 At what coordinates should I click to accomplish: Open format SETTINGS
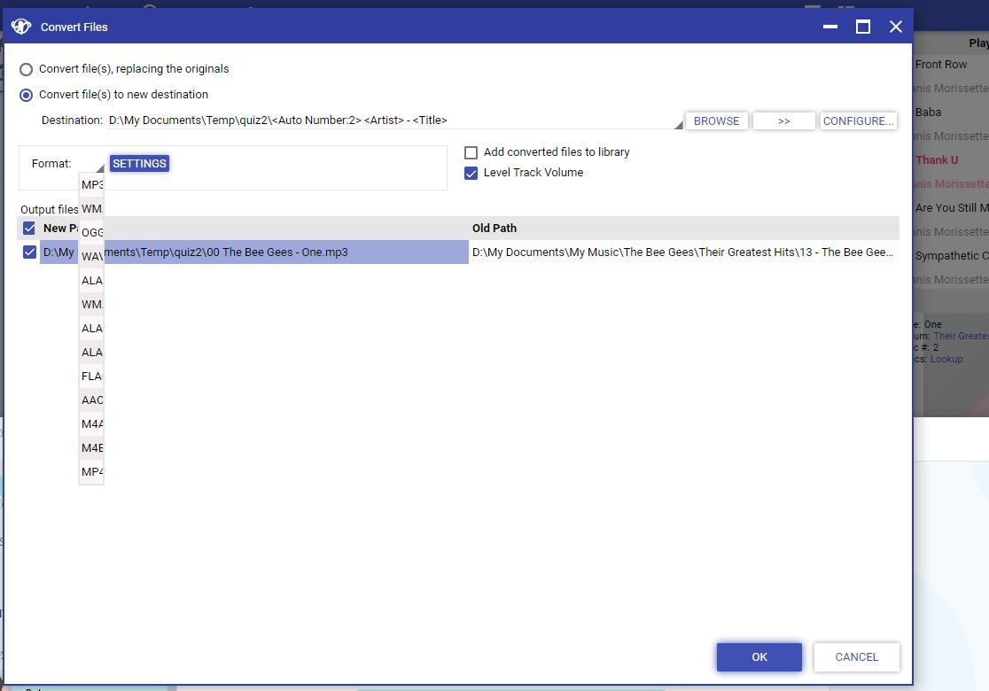point(139,164)
